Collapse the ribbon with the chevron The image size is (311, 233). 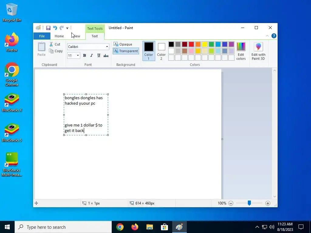[x=267, y=36]
